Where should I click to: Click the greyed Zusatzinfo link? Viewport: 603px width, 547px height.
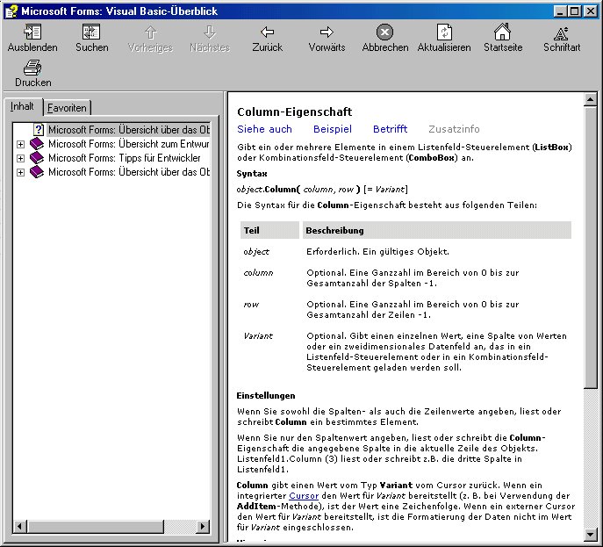(x=454, y=129)
